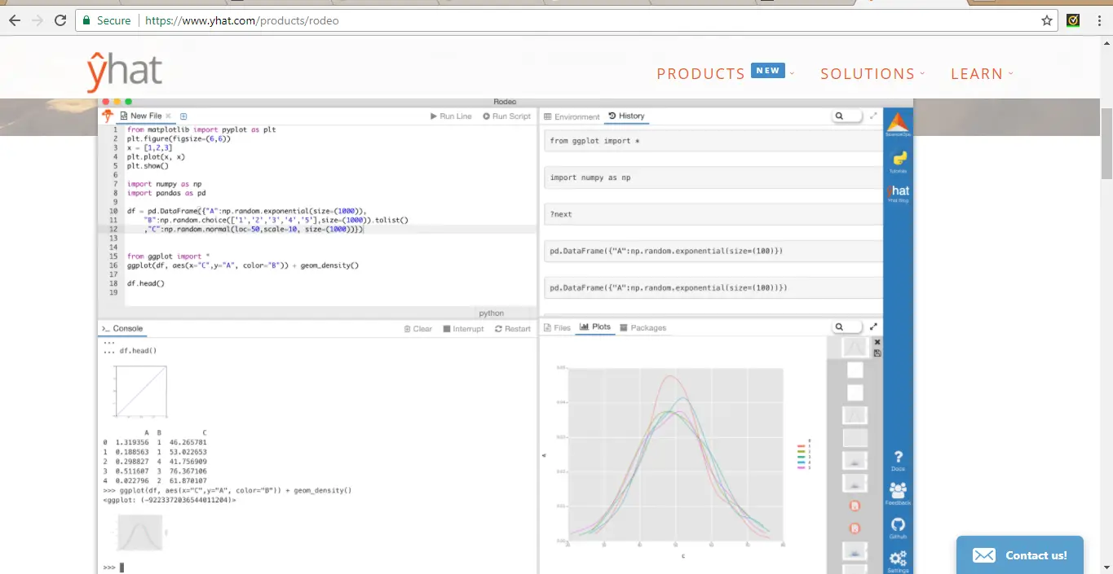Click the NEW badge next to Products
Screen dimensions: 1113x574
(x=768, y=71)
